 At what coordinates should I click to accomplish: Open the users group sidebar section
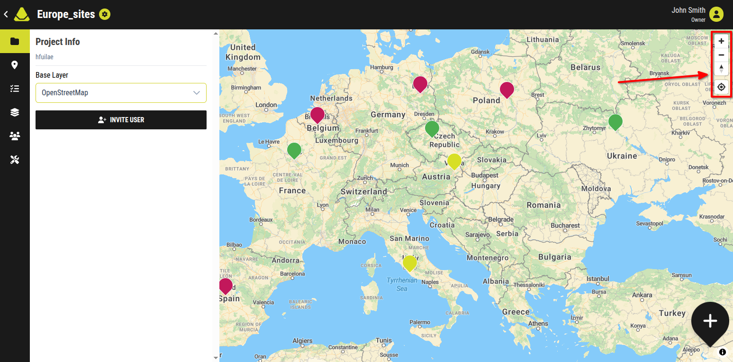point(15,136)
